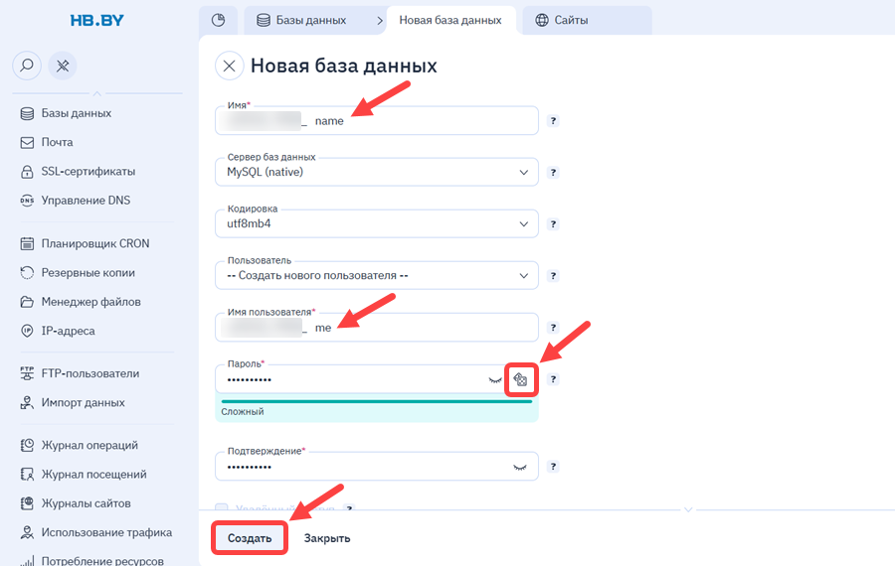Screen dimensions: 895x566
Task: Click the pin sidebar icon
Action: (x=63, y=66)
